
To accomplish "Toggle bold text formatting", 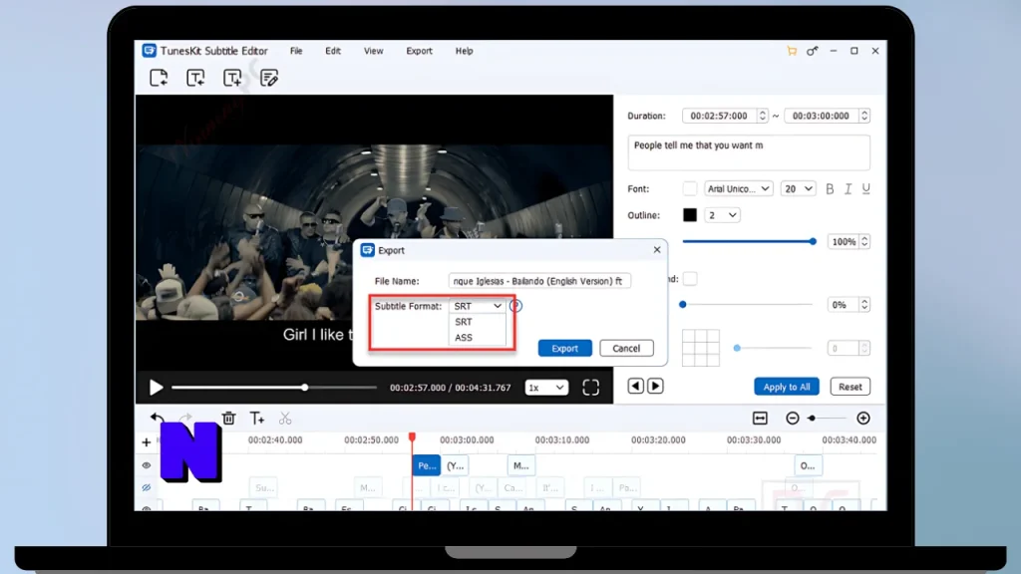I will point(830,188).
